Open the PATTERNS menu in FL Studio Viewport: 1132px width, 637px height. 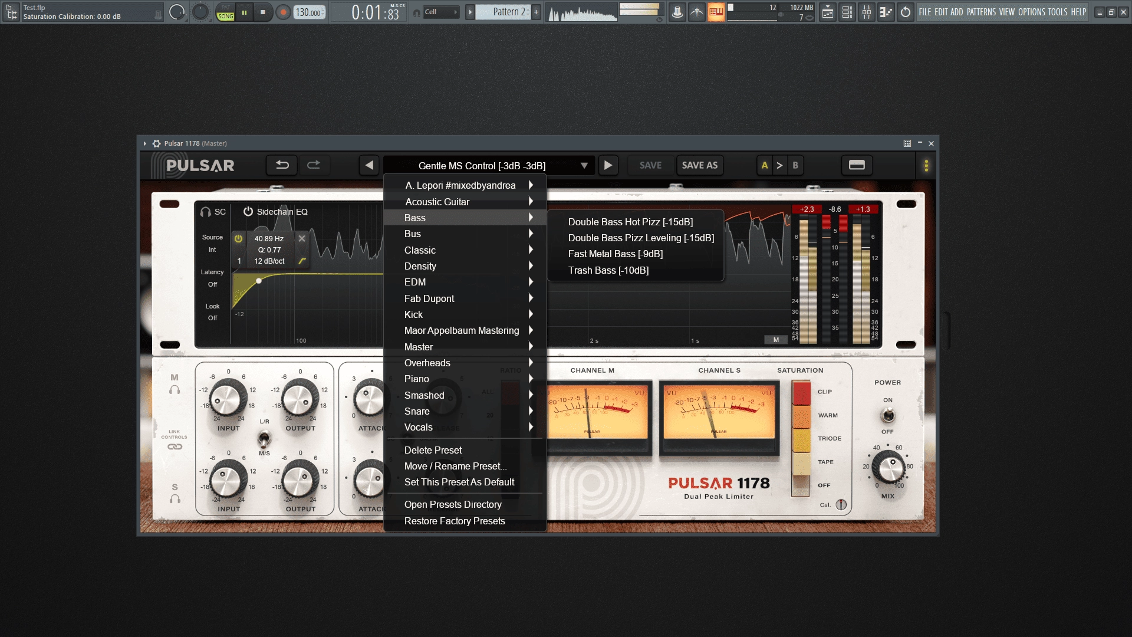981,12
